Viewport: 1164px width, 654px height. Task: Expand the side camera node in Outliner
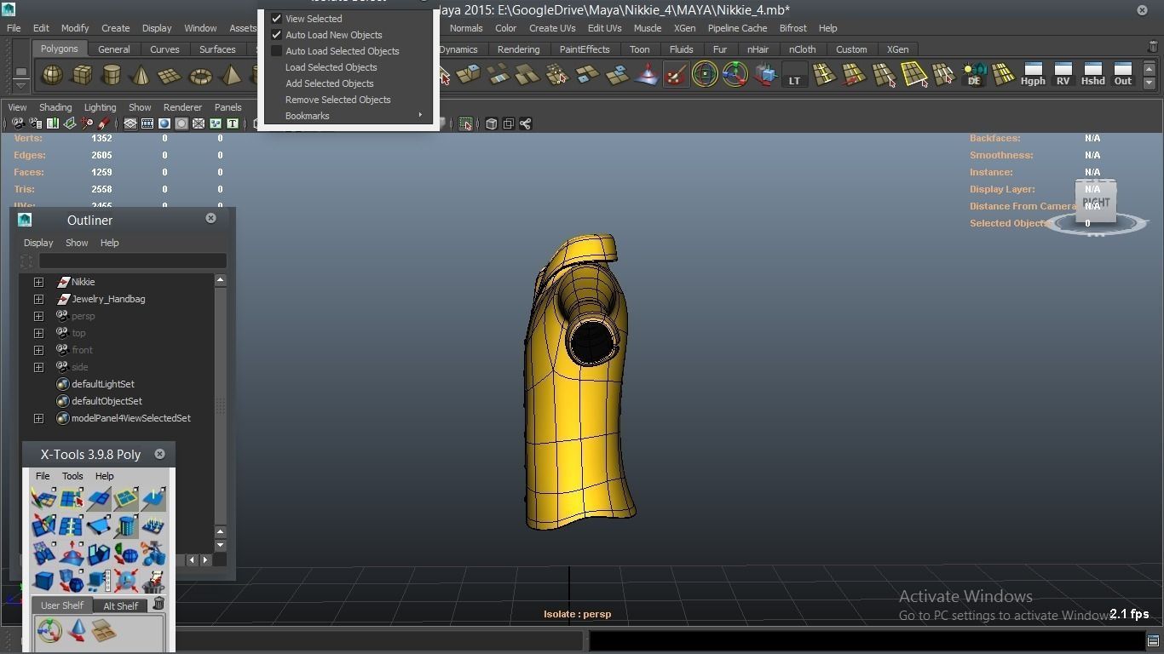tap(38, 367)
